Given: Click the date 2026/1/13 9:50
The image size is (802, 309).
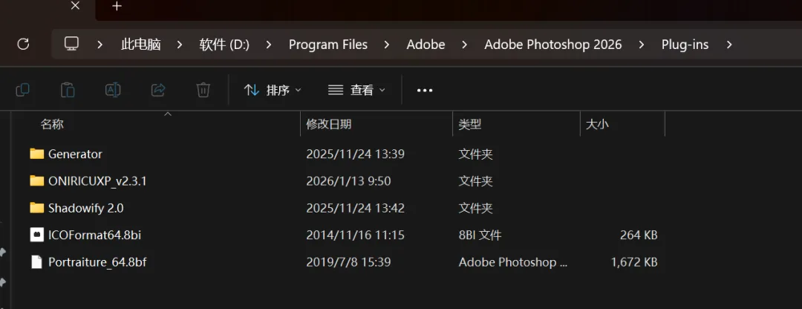Looking at the screenshot, I should click(x=348, y=180).
